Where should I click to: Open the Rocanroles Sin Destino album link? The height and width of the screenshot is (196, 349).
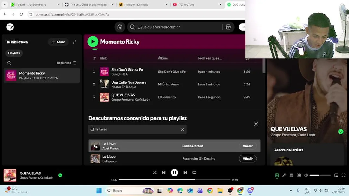(199, 158)
